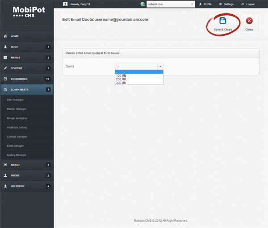The image size is (268, 228).
Task: Open the Theme section
Action: [x=27, y=175]
